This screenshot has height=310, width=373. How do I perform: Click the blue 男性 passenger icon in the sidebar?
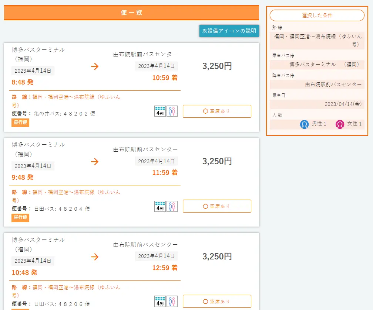tap(305, 124)
